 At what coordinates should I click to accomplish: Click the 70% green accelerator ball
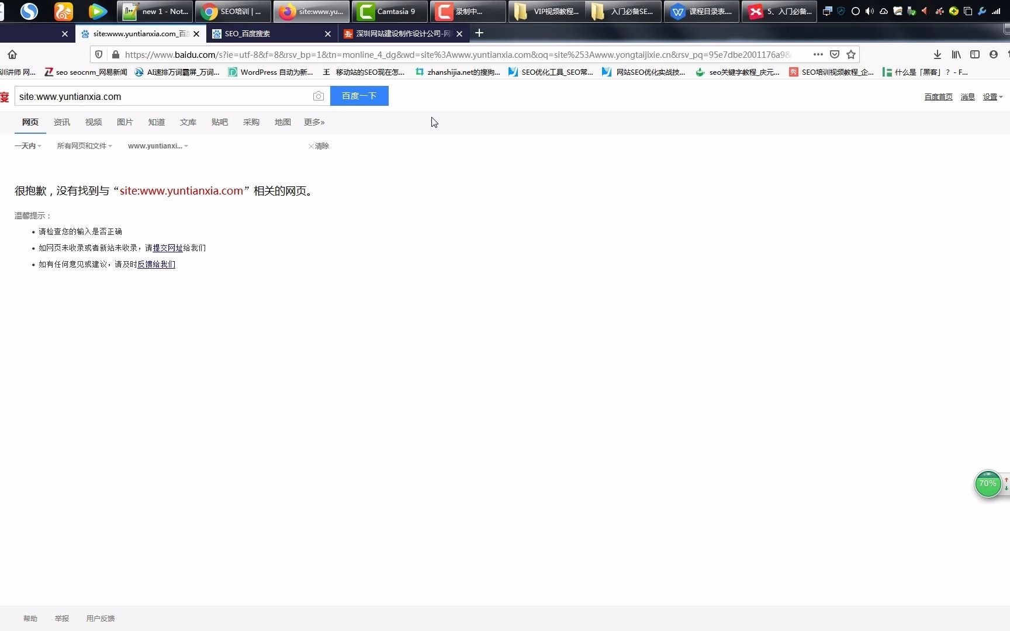coord(988,484)
